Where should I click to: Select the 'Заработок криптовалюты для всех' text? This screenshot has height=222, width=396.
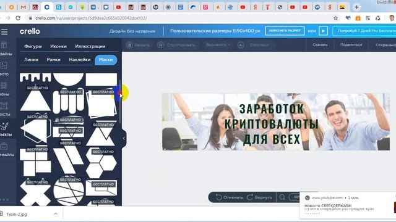[x=272, y=124]
